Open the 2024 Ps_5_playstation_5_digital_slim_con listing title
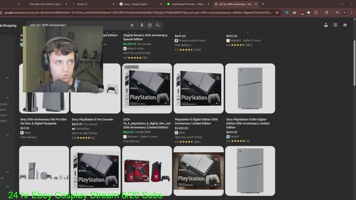The image size is (356, 200). click(147, 123)
